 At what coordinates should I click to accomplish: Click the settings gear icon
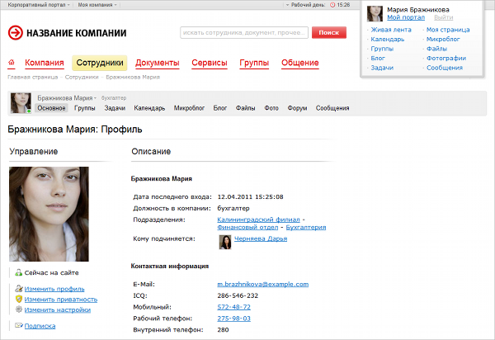(19, 309)
